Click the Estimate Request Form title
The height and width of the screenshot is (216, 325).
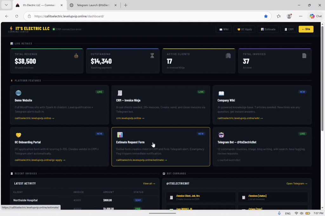tap(130, 142)
